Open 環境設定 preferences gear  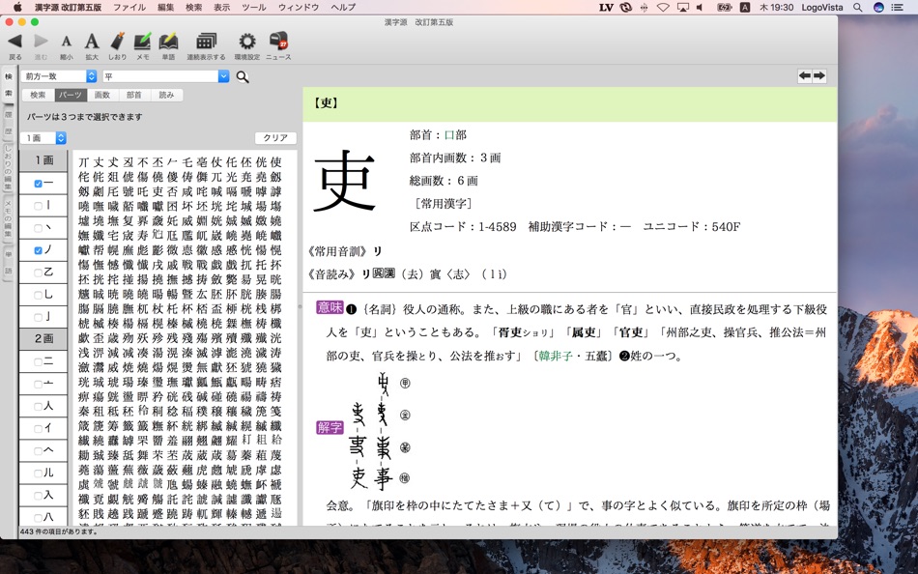click(247, 42)
